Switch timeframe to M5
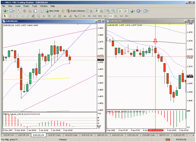Viewport: 196px width, 142px height. click(x=89, y=16)
